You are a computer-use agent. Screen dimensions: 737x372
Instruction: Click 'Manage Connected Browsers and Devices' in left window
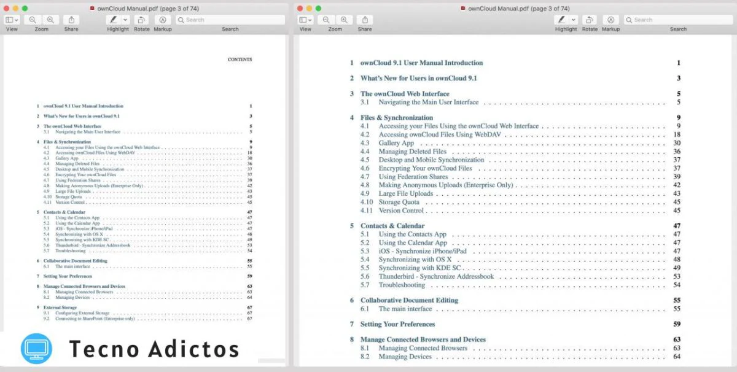(84, 286)
